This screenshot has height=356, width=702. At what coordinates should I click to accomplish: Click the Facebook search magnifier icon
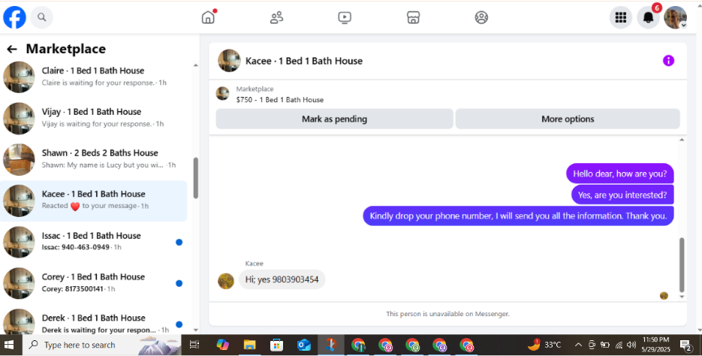[41, 17]
